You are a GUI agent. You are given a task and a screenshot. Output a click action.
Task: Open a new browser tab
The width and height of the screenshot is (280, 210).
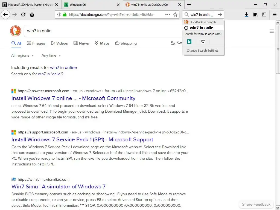tap(189, 4)
